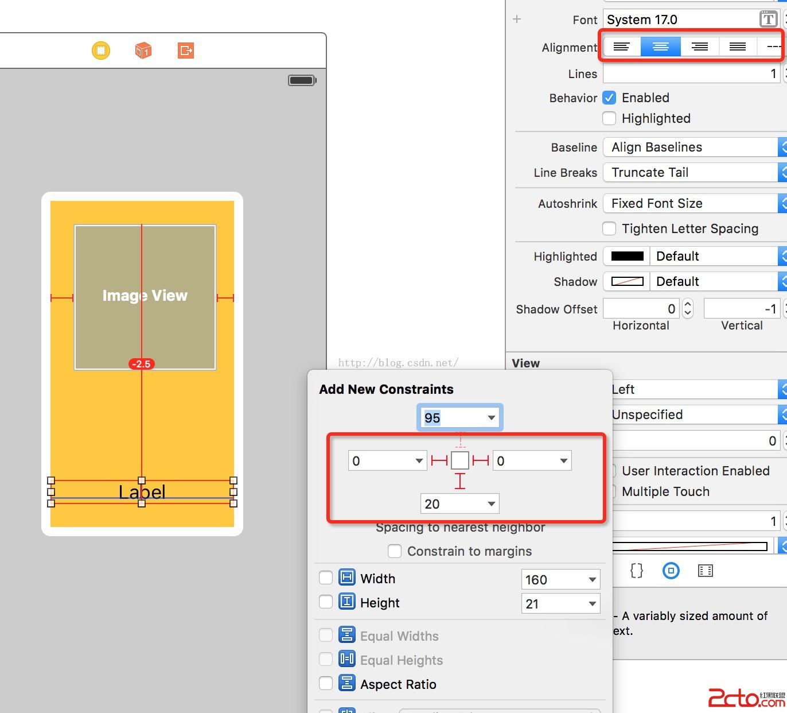Open the object library circle icon

pyautogui.click(x=671, y=571)
